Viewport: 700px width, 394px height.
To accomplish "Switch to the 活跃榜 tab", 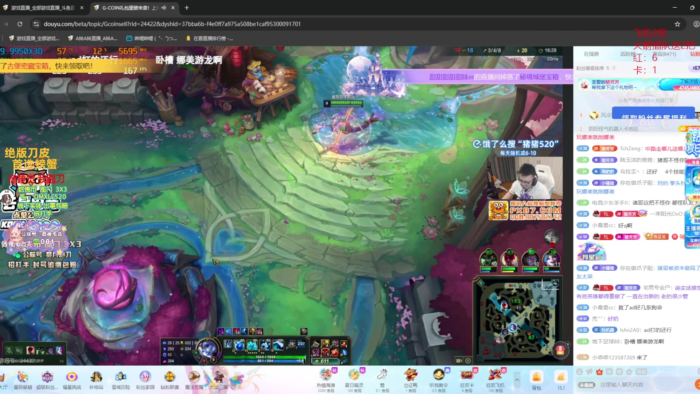I will click(x=628, y=54).
